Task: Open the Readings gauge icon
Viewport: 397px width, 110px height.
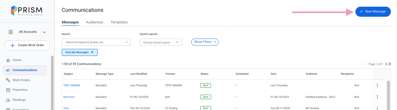Action: point(8,100)
